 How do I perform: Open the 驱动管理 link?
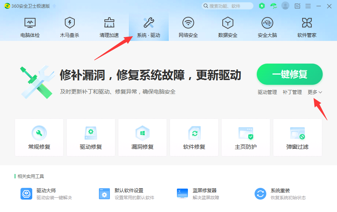[267, 92]
